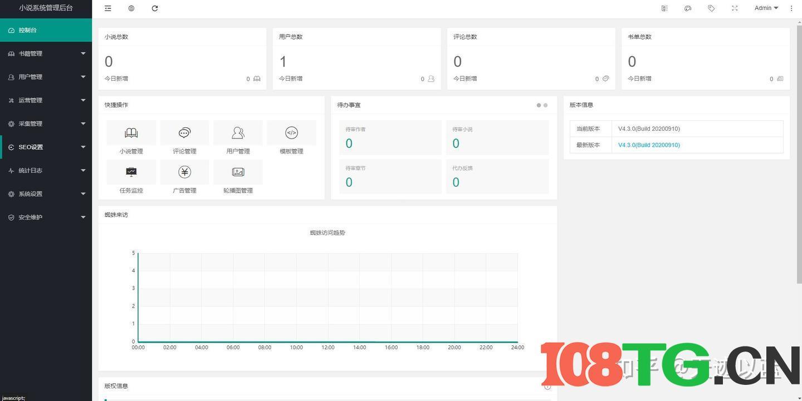The height and width of the screenshot is (401, 802).
Task: Launch 任务监控 from quick operations
Action: pyautogui.click(x=131, y=177)
